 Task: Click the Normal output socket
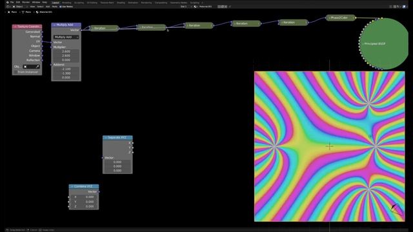pos(42,37)
